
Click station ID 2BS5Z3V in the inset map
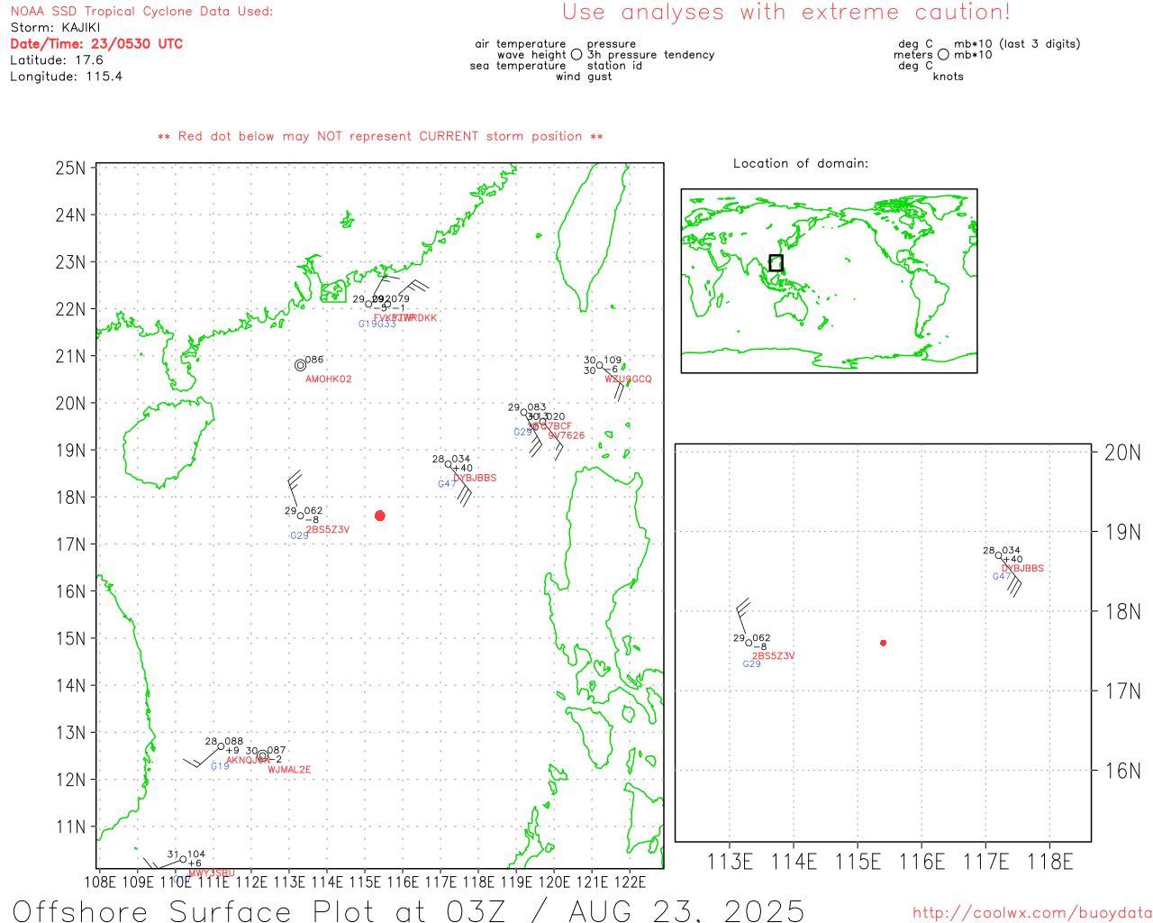click(x=774, y=656)
